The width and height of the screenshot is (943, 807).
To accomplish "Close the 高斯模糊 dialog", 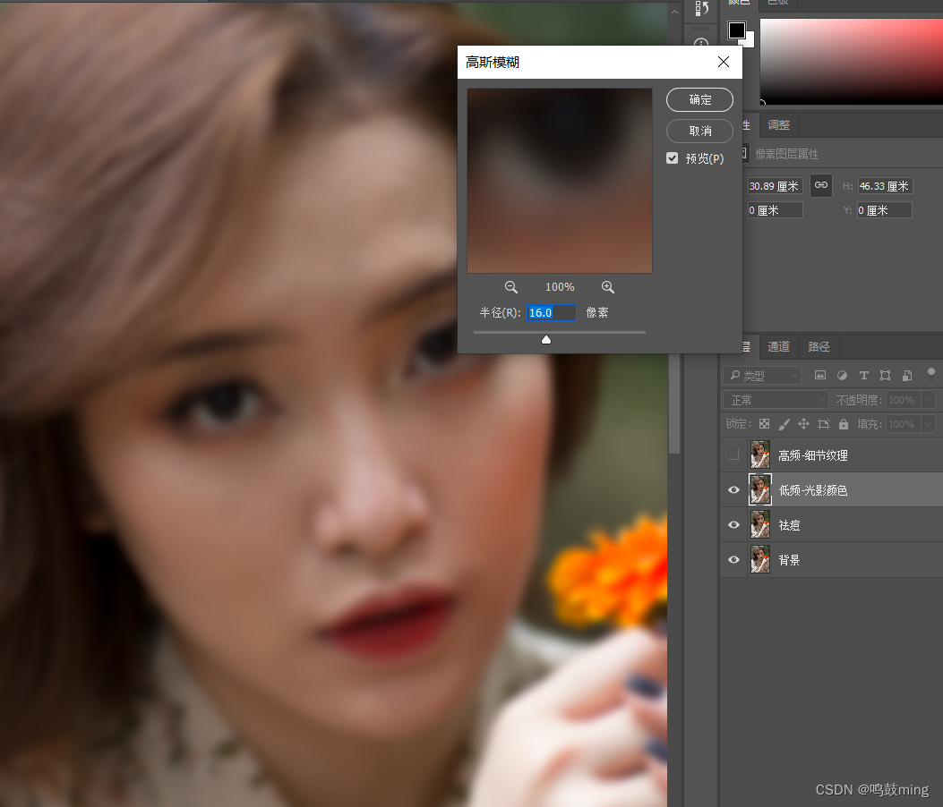I will pyautogui.click(x=724, y=62).
